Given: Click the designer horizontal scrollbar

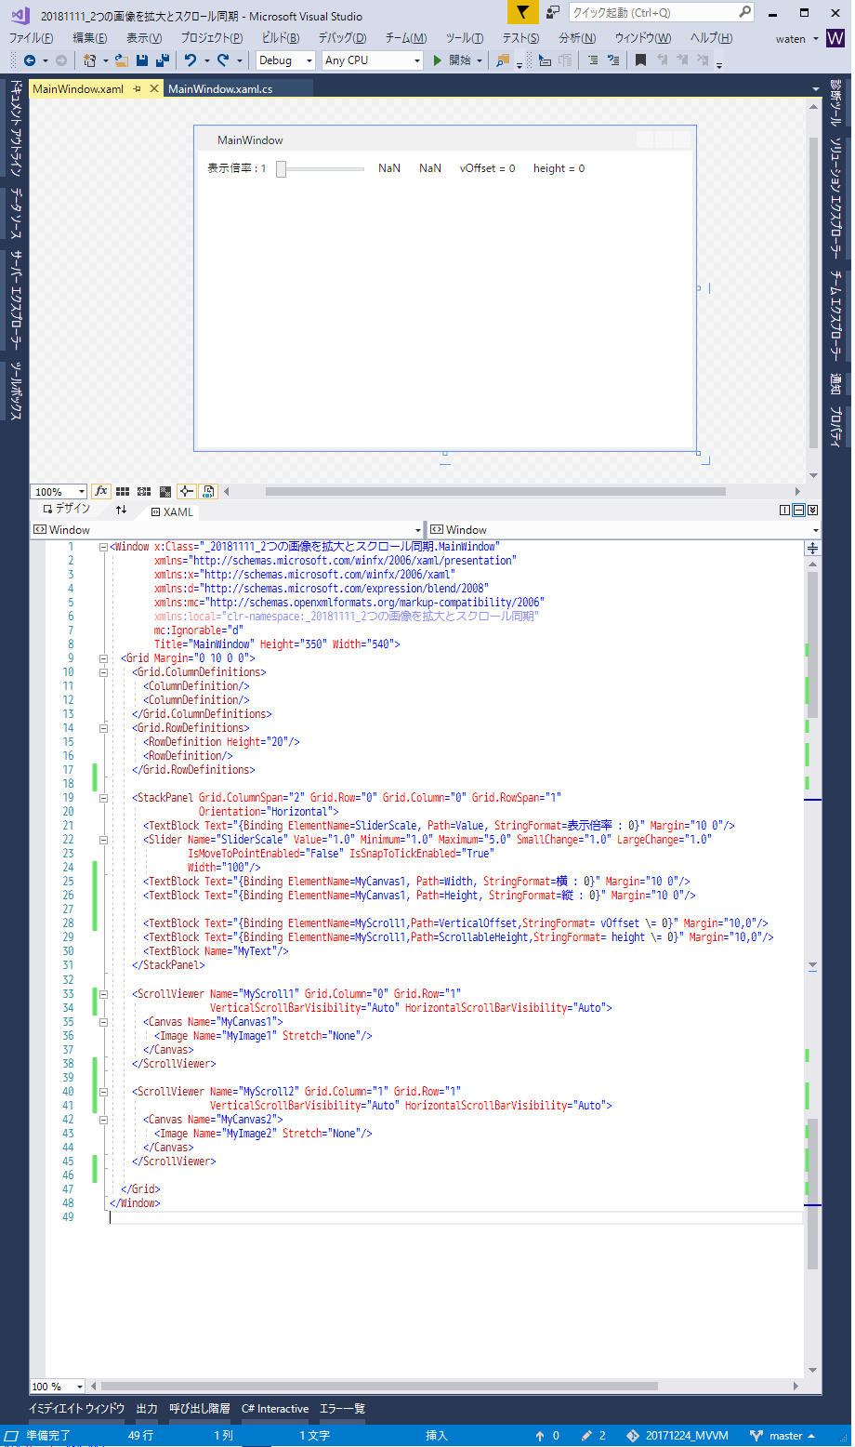Looking at the screenshot, I should coord(495,491).
